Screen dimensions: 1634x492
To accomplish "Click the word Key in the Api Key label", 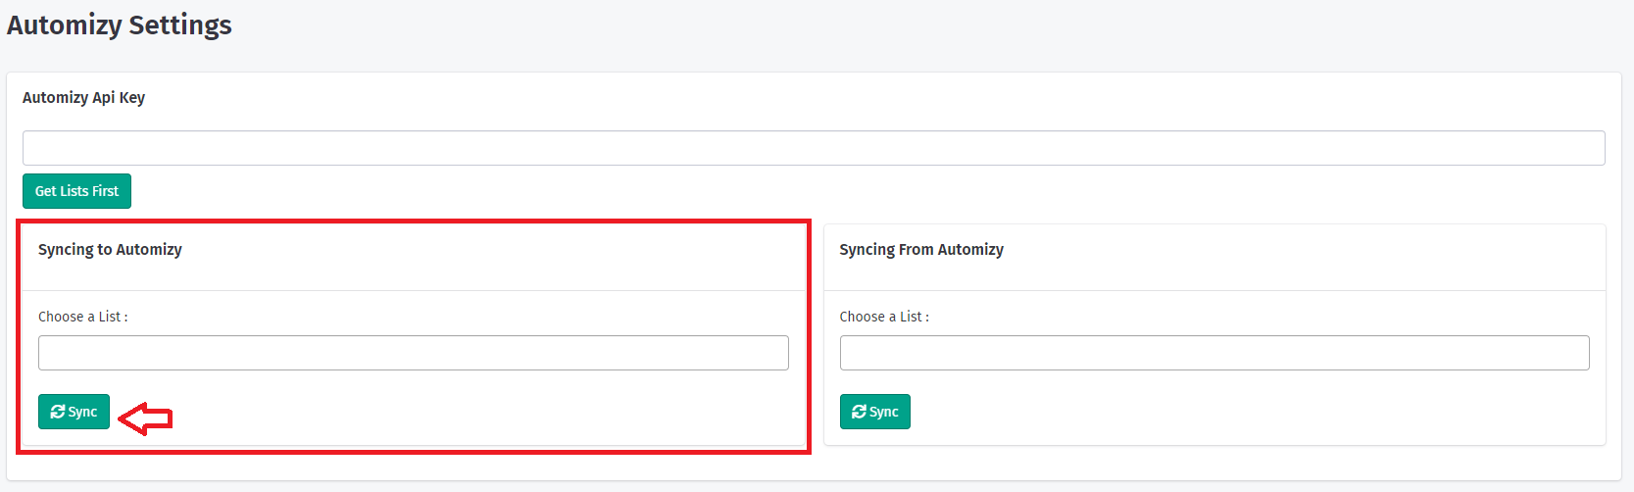I will 132,97.
